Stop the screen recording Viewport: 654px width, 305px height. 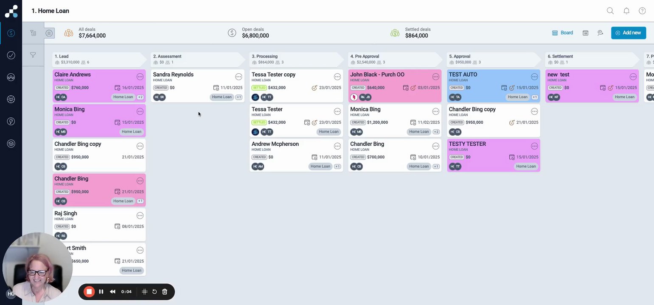click(89, 291)
